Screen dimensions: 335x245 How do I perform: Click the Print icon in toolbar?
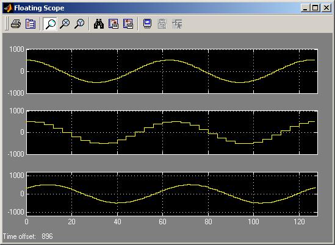(16, 24)
